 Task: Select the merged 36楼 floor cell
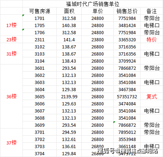pyautogui.click(x=11, y=96)
